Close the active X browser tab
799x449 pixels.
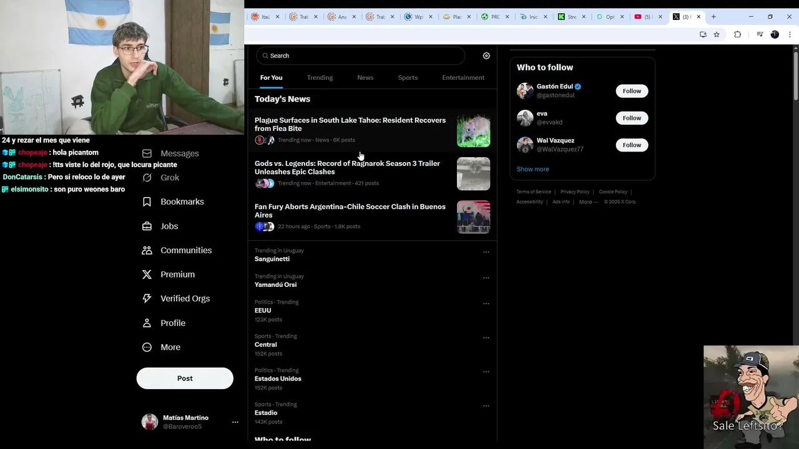point(699,17)
